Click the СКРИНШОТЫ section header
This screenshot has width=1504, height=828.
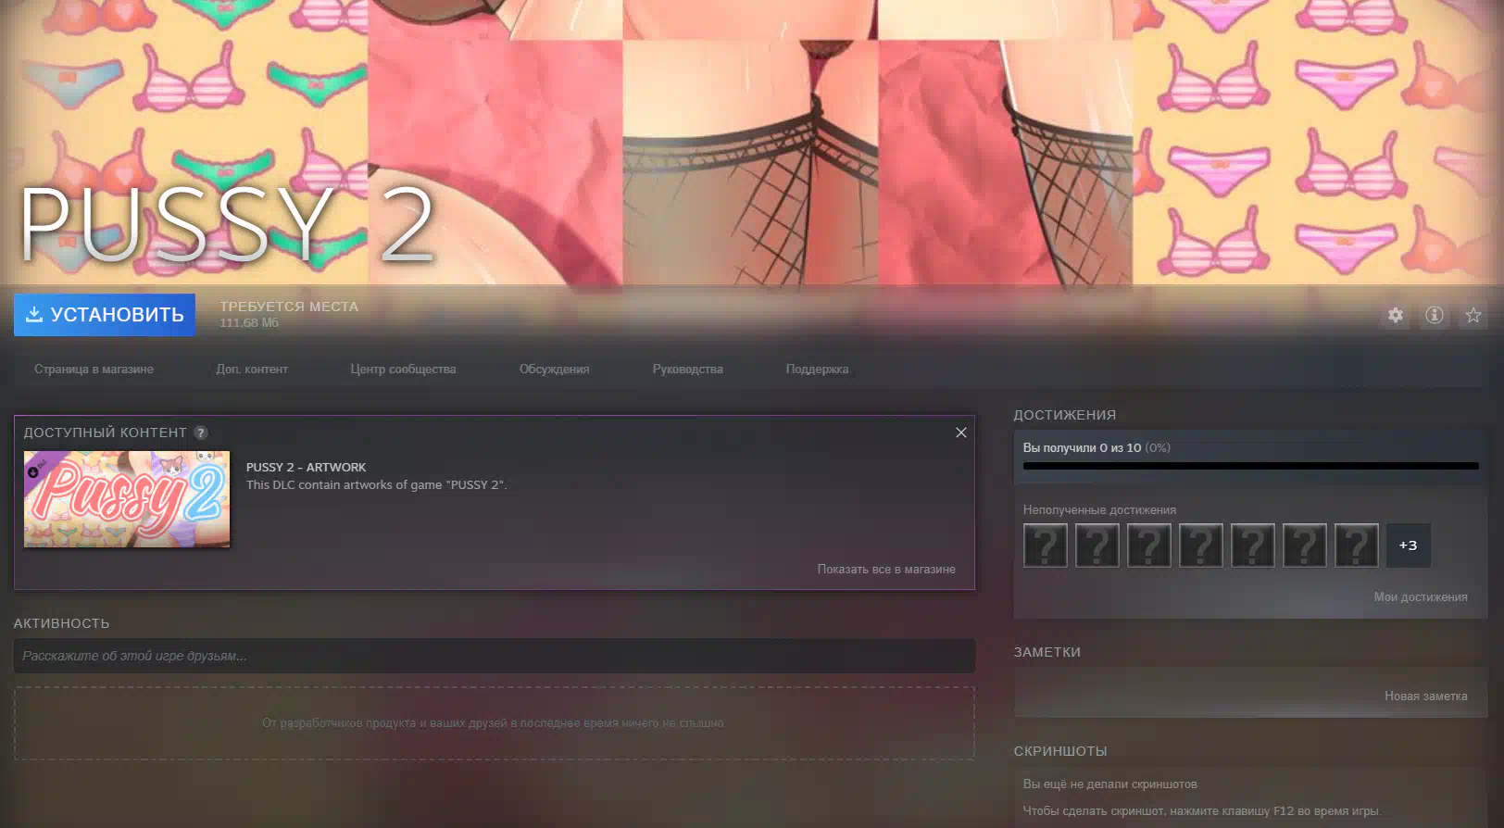point(1060,751)
